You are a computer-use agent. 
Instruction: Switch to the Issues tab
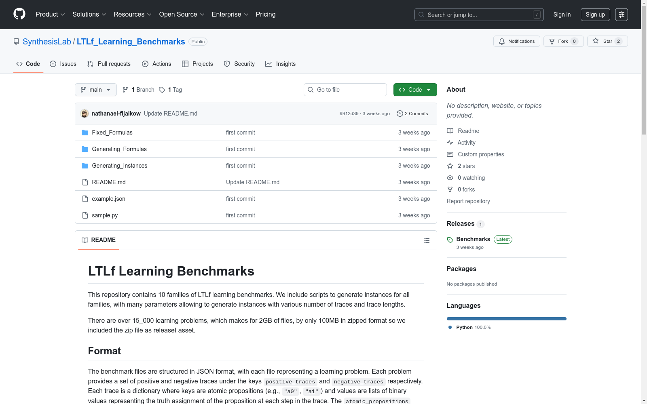tap(63, 64)
